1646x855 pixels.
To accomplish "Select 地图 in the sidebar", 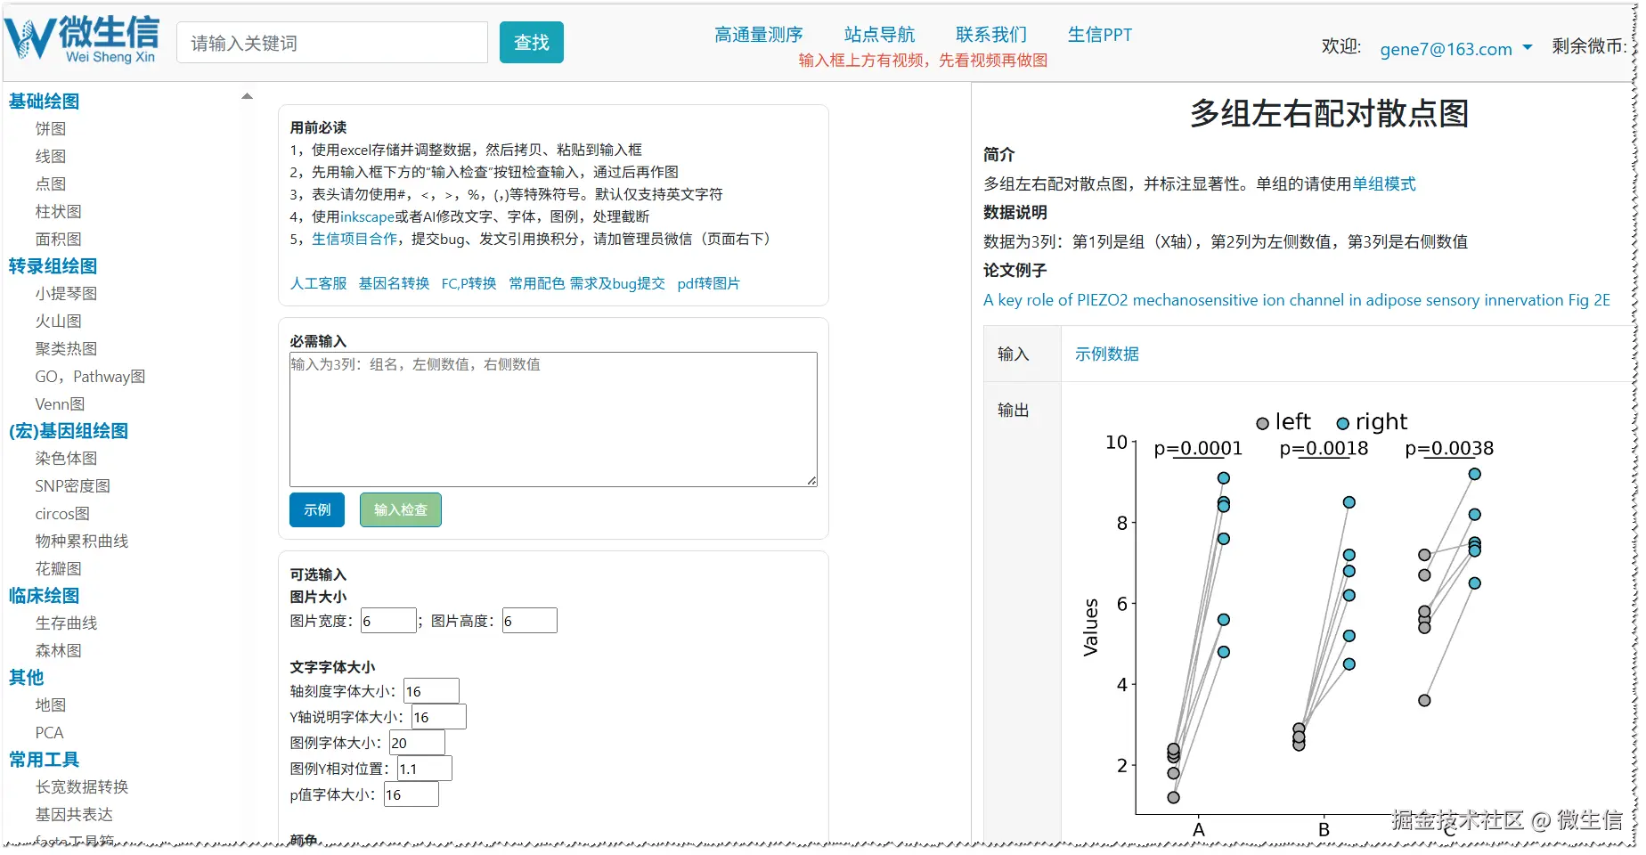I will (51, 705).
